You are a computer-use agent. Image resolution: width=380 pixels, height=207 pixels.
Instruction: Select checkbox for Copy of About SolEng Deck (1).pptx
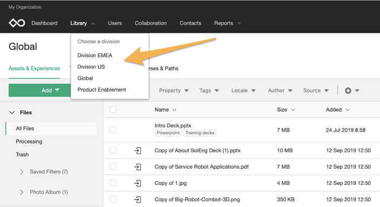[x=113, y=150]
